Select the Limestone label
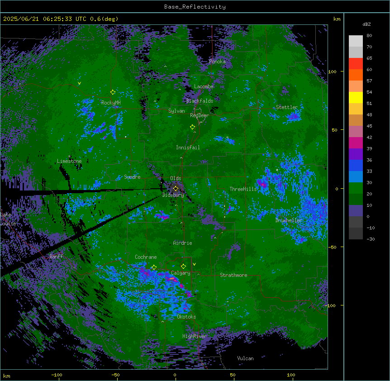390x381 pixels. click(69, 161)
